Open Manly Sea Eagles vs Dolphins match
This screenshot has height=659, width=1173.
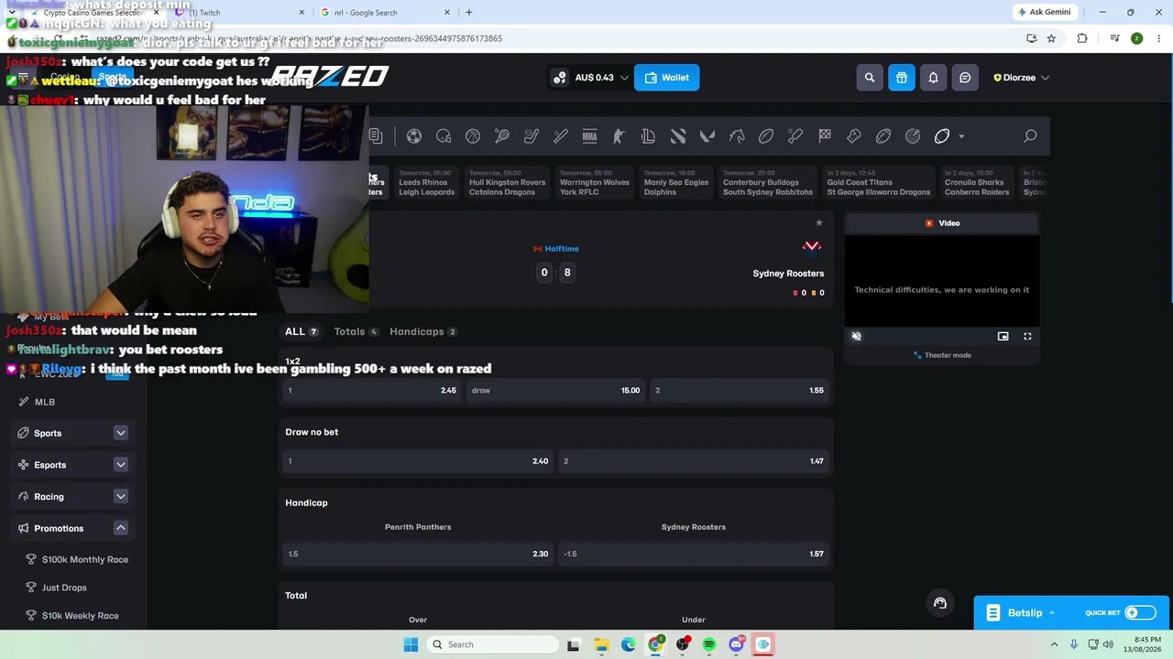[676, 182]
